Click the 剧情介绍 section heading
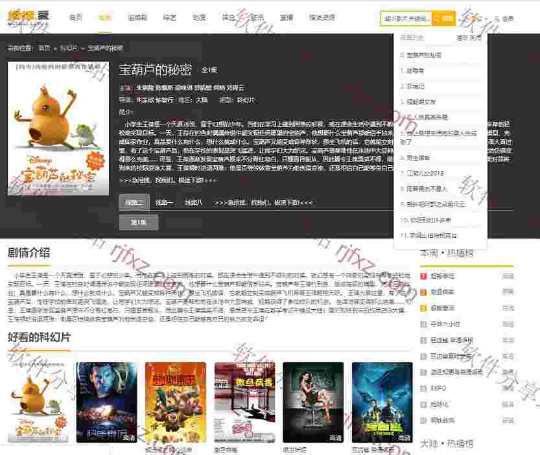 29,253
